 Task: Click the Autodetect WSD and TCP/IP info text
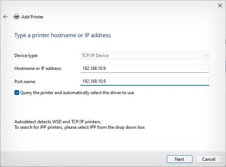57,121
